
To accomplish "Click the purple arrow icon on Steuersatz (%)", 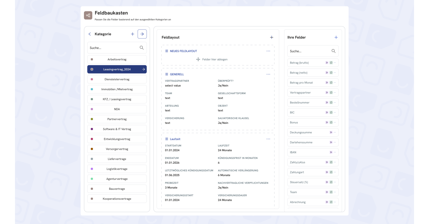I will tap(327, 182).
